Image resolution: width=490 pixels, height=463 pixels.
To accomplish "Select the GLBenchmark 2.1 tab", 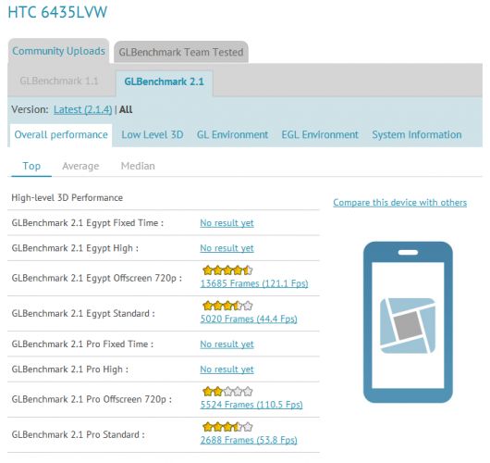I will [x=164, y=81].
